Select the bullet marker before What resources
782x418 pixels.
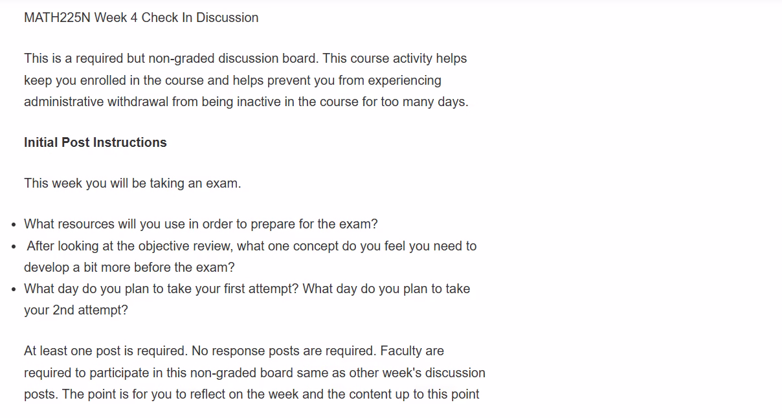pyautogui.click(x=14, y=225)
